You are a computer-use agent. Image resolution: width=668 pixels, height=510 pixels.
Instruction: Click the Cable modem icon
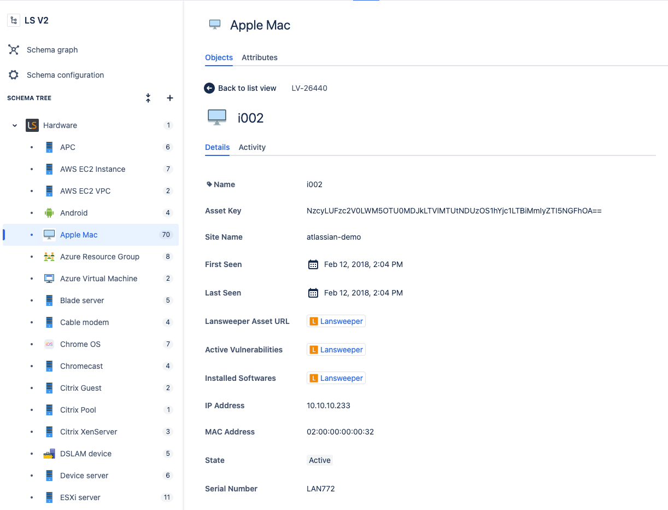[49, 322]
